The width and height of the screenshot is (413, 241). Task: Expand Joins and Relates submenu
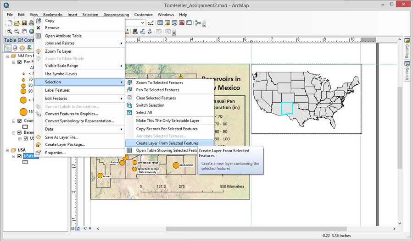(79, 43)
